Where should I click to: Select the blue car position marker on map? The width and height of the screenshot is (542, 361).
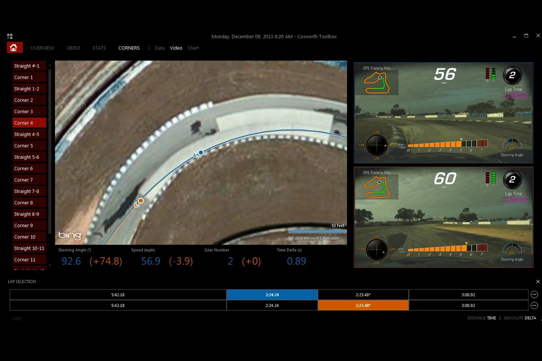(200, 152)
